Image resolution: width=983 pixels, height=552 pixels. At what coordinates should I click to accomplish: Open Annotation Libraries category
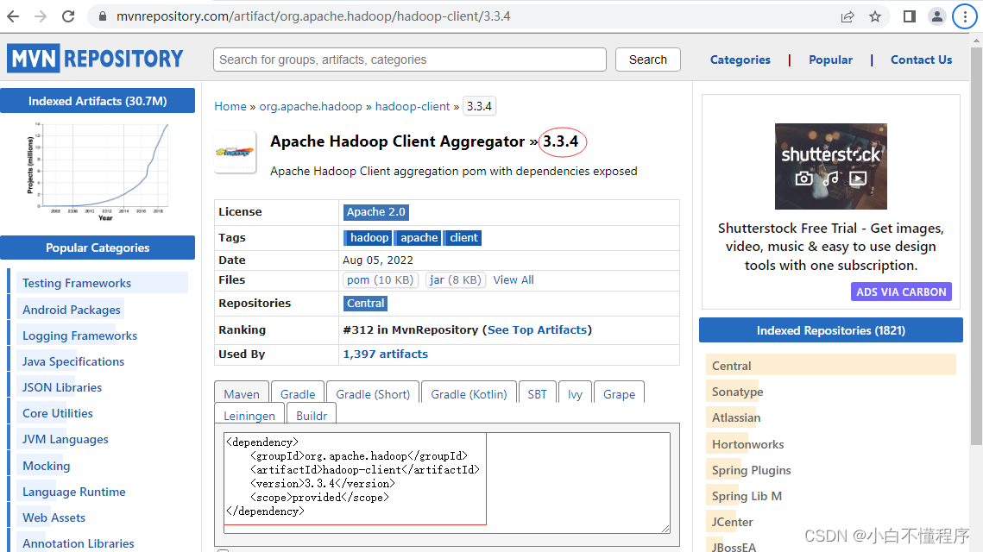[x=79, y=543]
